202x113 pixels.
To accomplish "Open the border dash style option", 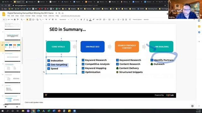I will tap(56, 19).
